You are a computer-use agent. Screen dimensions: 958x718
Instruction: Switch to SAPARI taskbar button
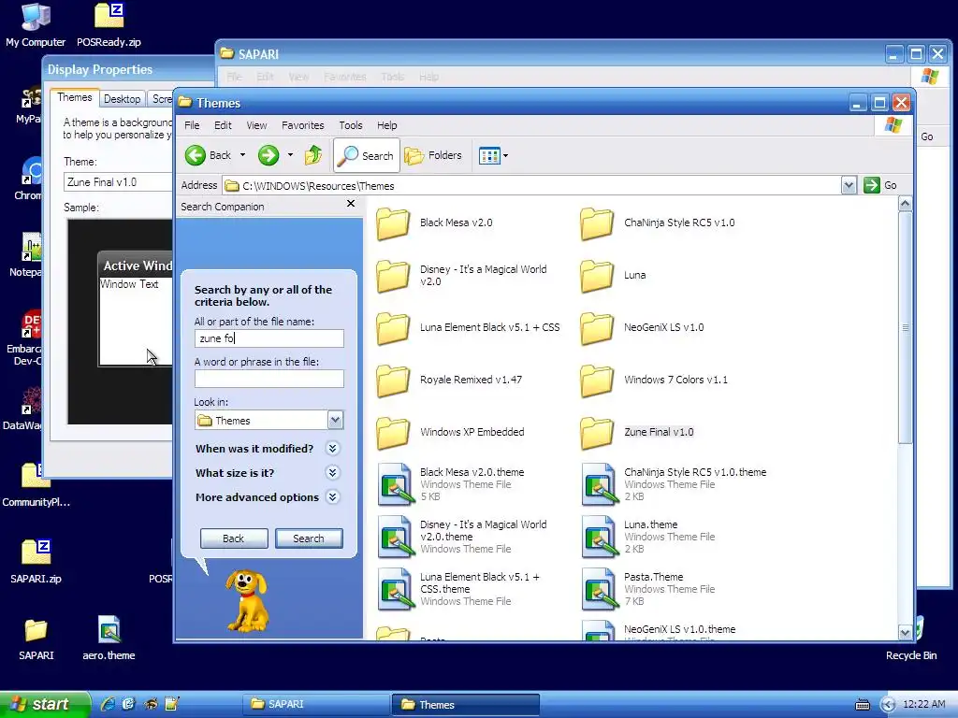coord(316,704)
